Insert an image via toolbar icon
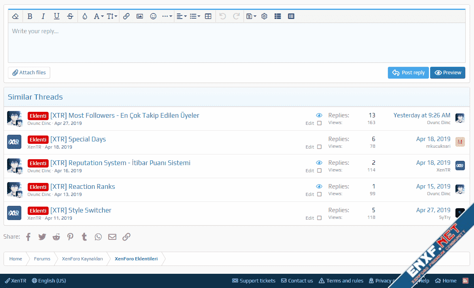474x288 pixels. coord(140,16)
